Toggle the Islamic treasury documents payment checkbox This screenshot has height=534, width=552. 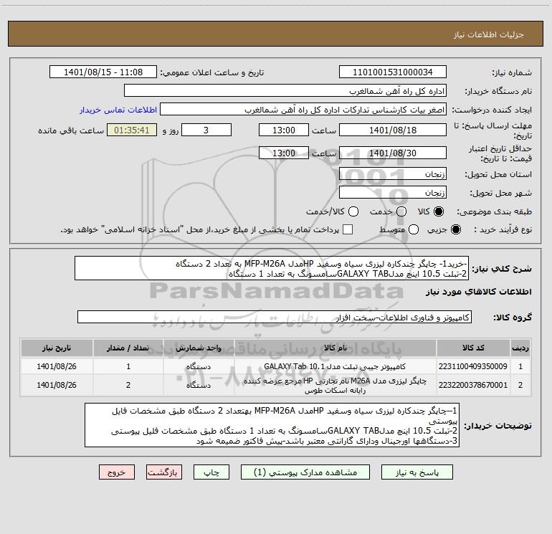tap(348, 229)
